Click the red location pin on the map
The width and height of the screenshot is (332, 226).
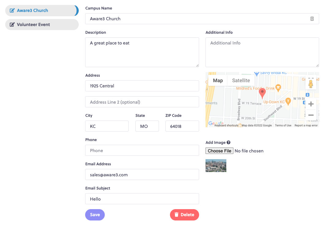tap(262, 94)
